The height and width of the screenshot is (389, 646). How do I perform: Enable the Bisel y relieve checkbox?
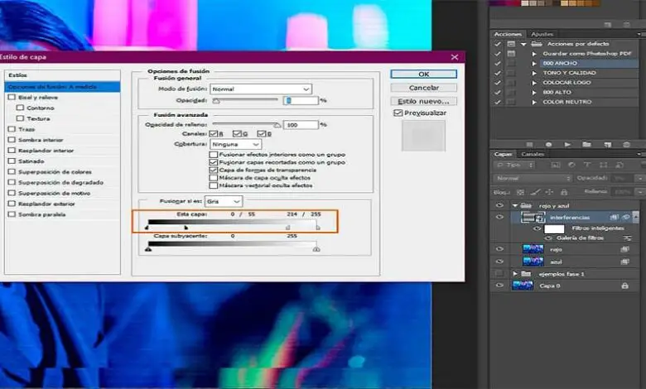[x=12, y=97]
